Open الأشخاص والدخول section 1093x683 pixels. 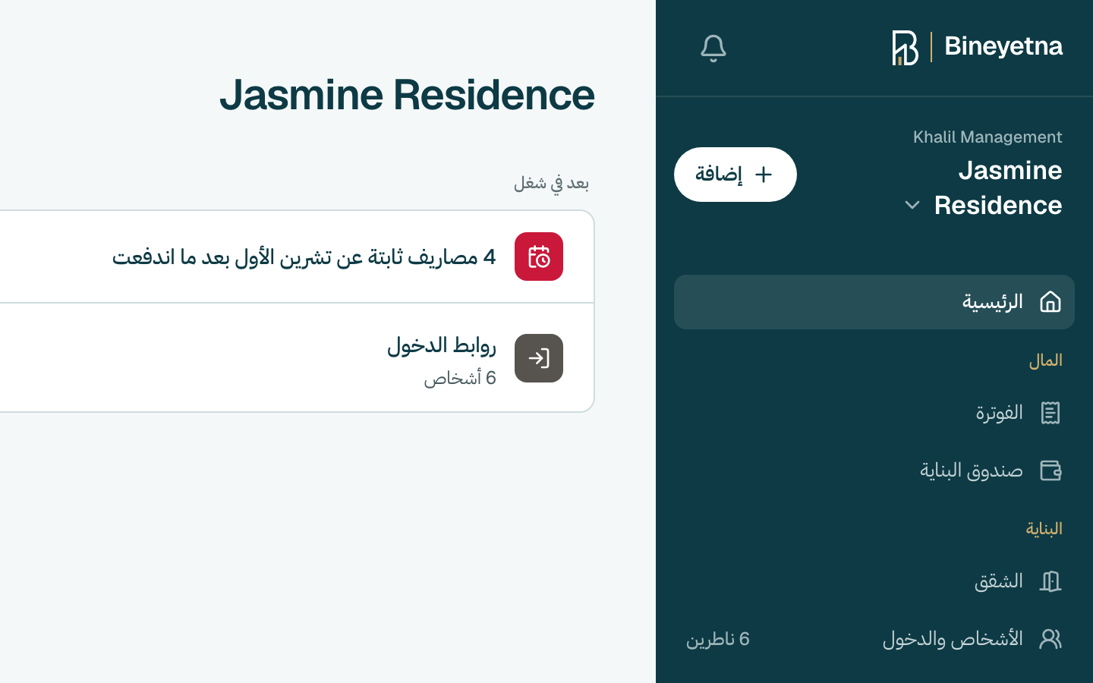(874, 639)
